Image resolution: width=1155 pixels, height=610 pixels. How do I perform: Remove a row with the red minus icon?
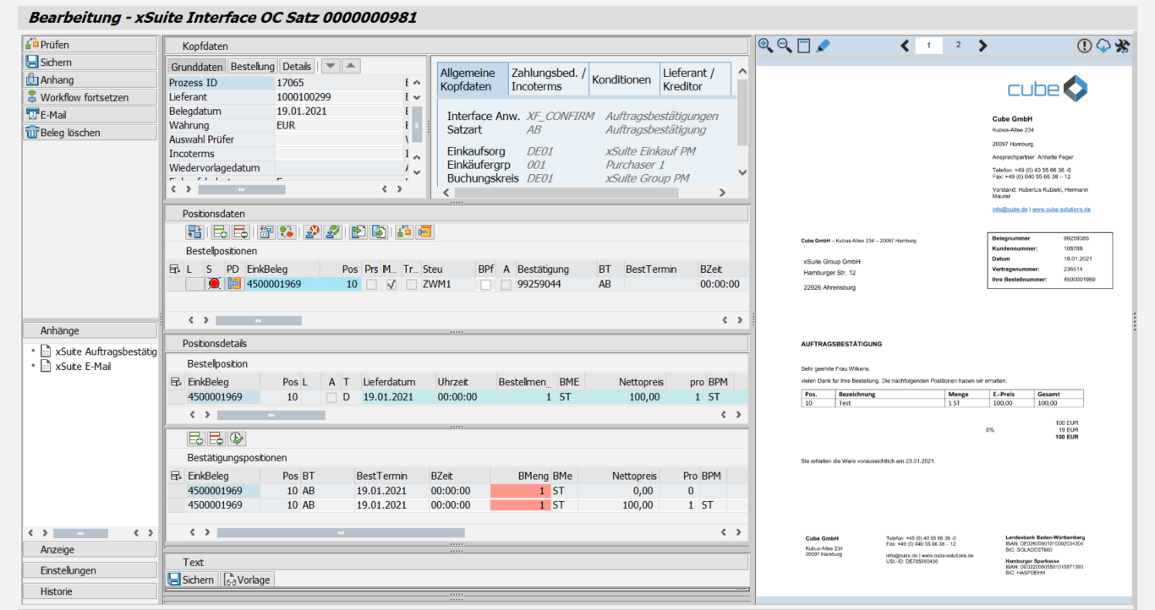click(241, 231)
